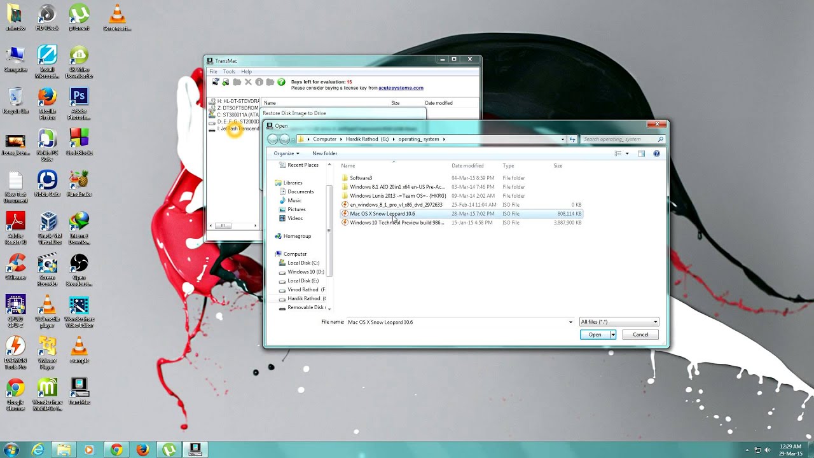Click the blue help icon in Open dialog

656,153
